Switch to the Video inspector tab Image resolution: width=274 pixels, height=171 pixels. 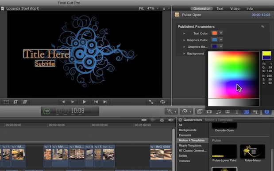[235, 8]
